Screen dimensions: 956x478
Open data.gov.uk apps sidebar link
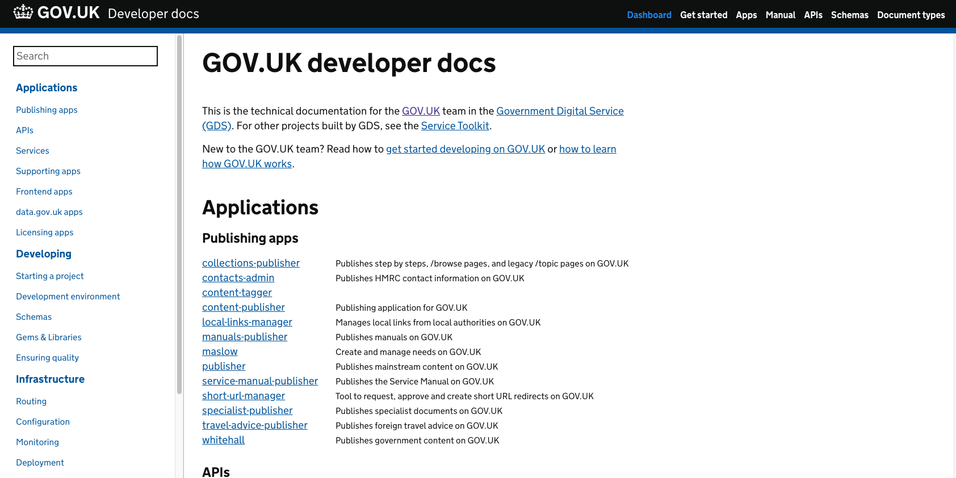(49, 212)
